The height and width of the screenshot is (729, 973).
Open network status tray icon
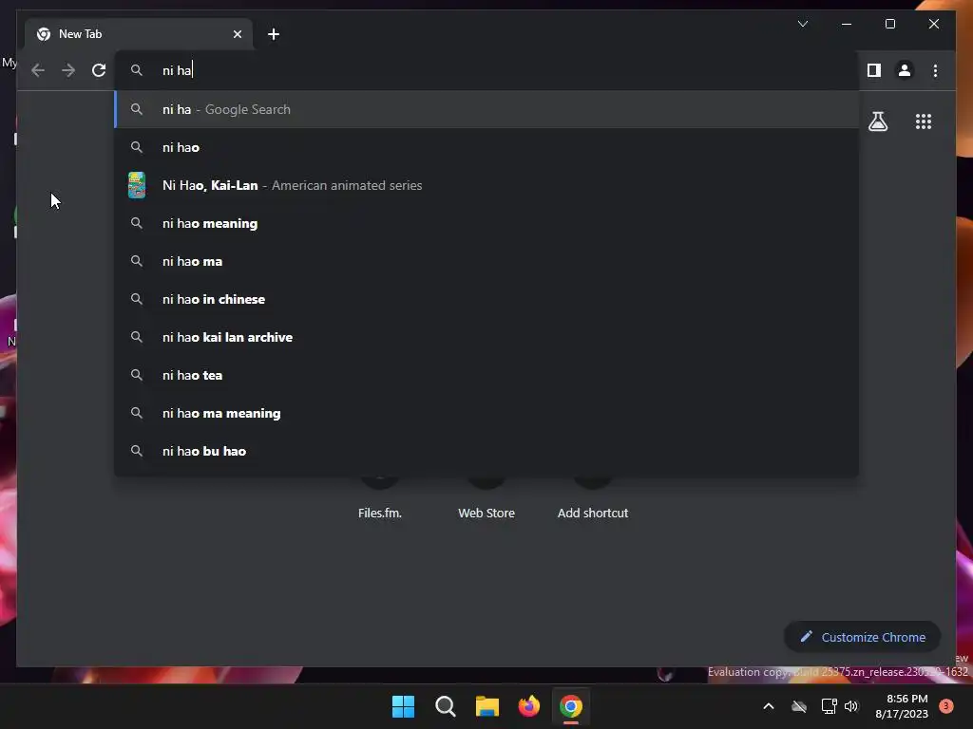pyautogui.click(x=829, y=706)
